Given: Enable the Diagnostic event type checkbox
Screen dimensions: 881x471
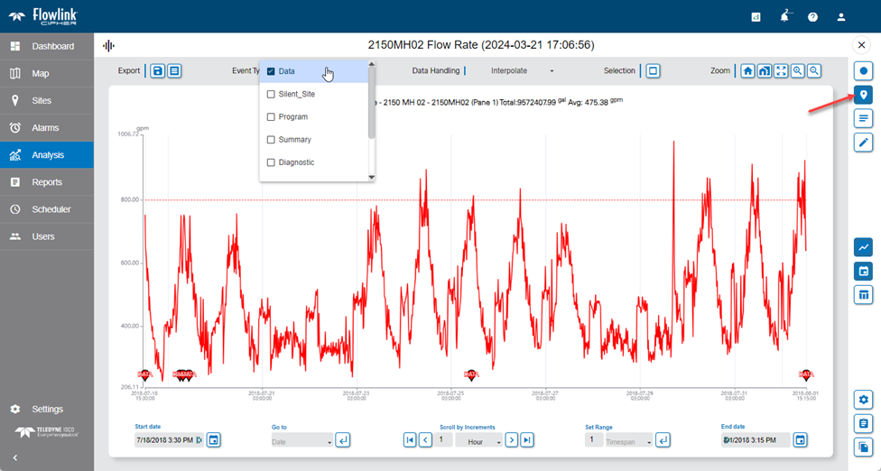Looking at the screenshot, I should point(271,162).
